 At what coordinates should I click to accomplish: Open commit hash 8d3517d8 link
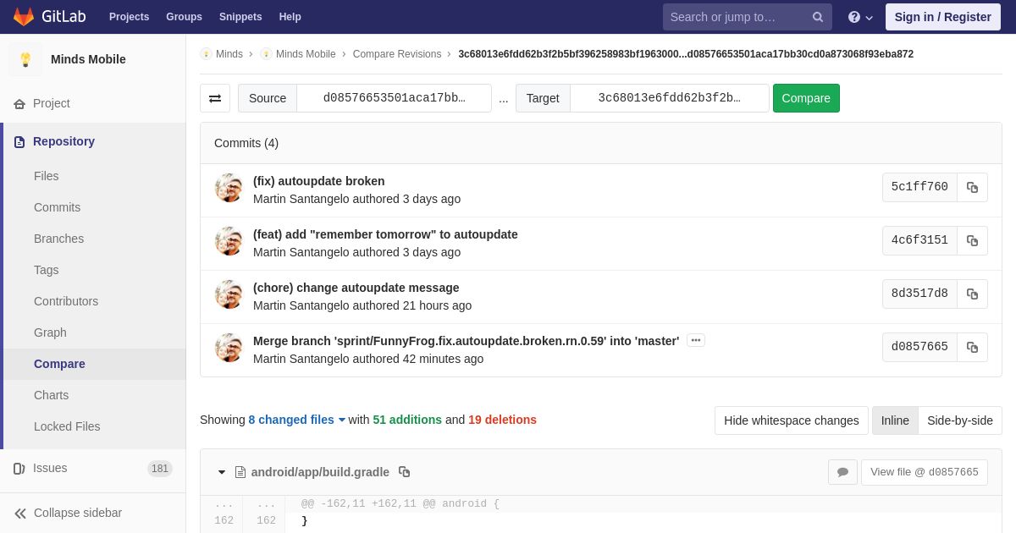(919, 294)
